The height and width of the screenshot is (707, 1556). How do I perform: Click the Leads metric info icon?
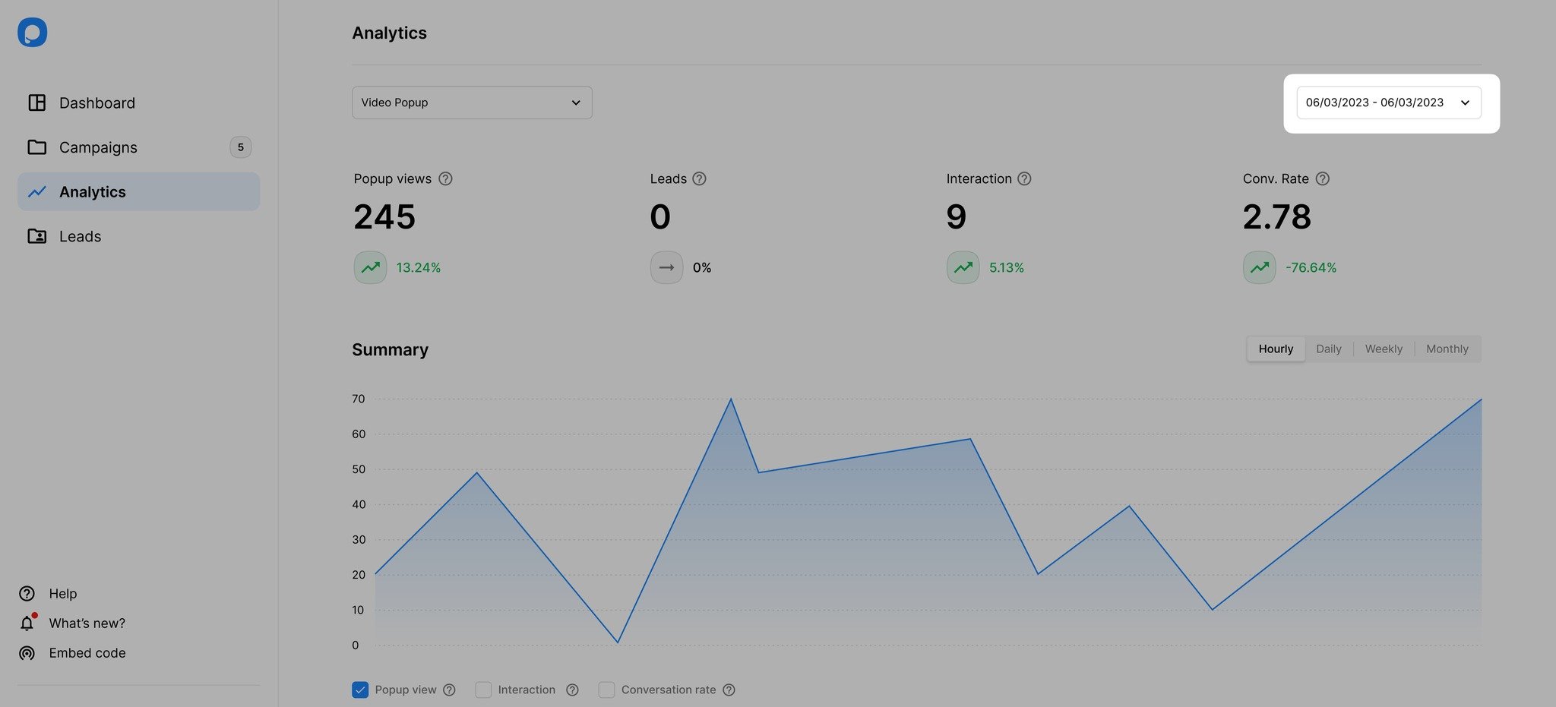[x=700, y=178]
